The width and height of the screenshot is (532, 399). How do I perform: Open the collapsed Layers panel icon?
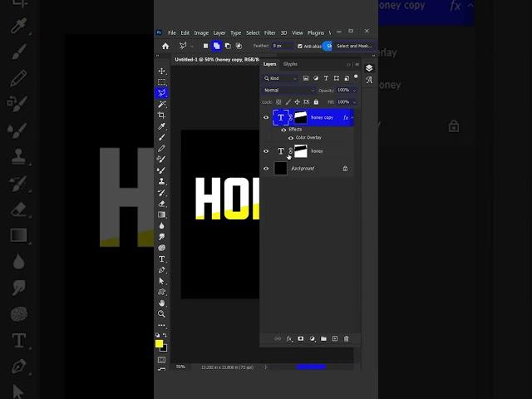pyautogui.click(x=369, y=68)
